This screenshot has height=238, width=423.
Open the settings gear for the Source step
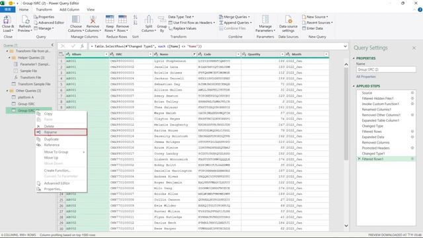point(412,93)
